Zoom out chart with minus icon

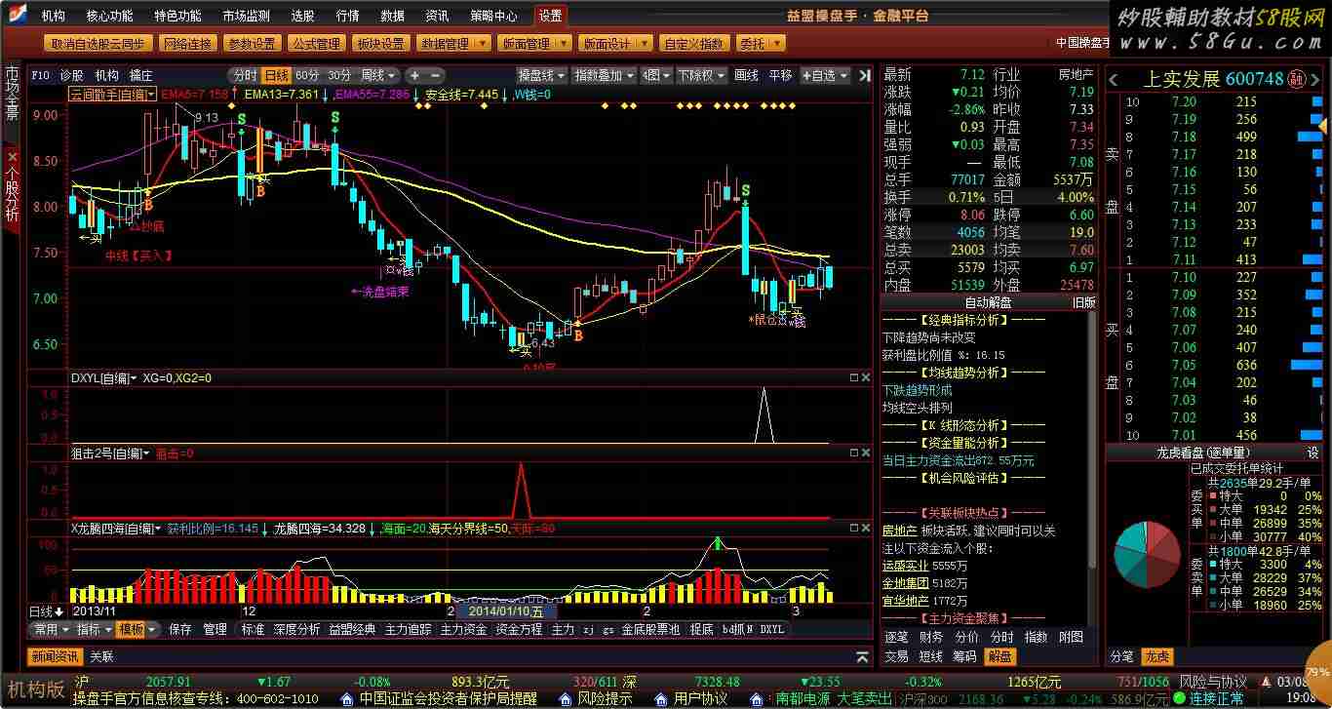pyautogui.click(x=436, y=75)
